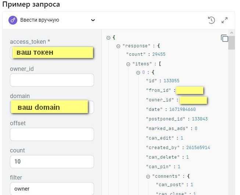Click the domain input field
Image resolution: width=240 pixels, height=195 pixels.
(52, 107)
